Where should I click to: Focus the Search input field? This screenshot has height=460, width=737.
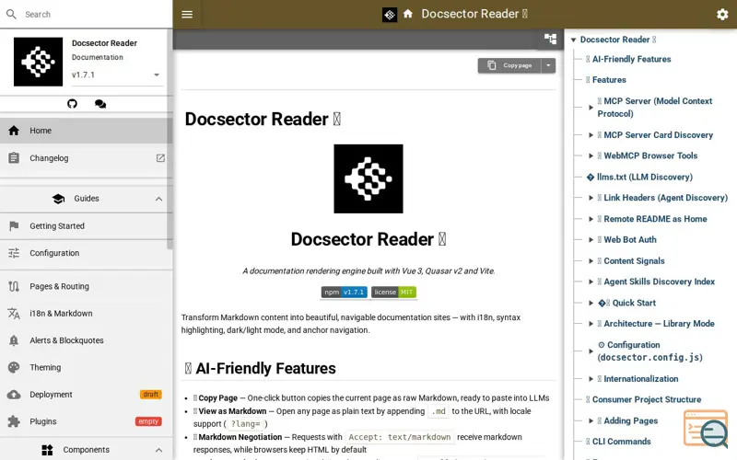click(x=97, y=15)
